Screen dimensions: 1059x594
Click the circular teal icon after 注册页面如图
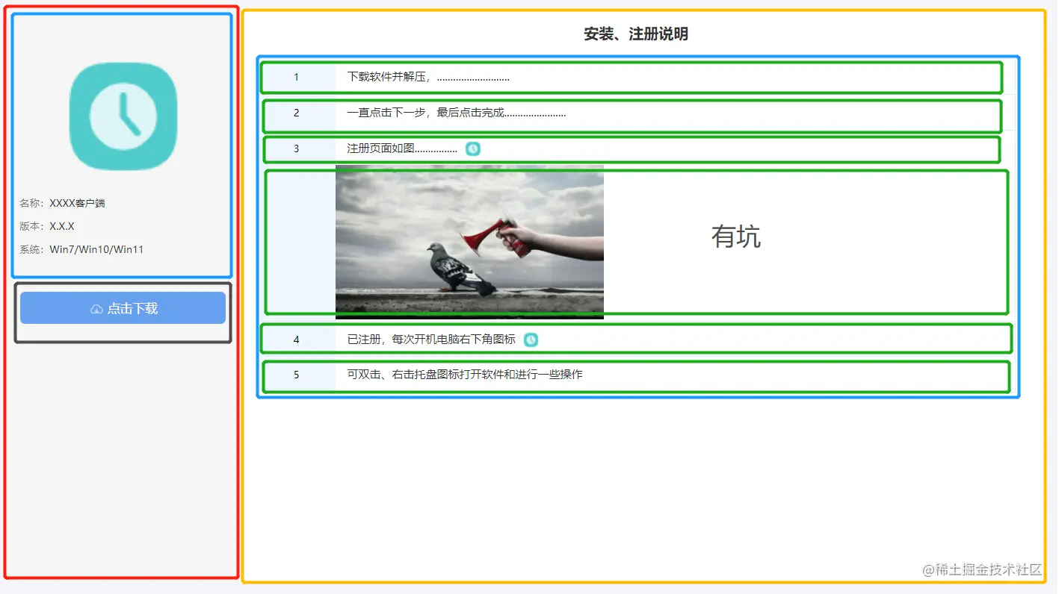[472, 148]
